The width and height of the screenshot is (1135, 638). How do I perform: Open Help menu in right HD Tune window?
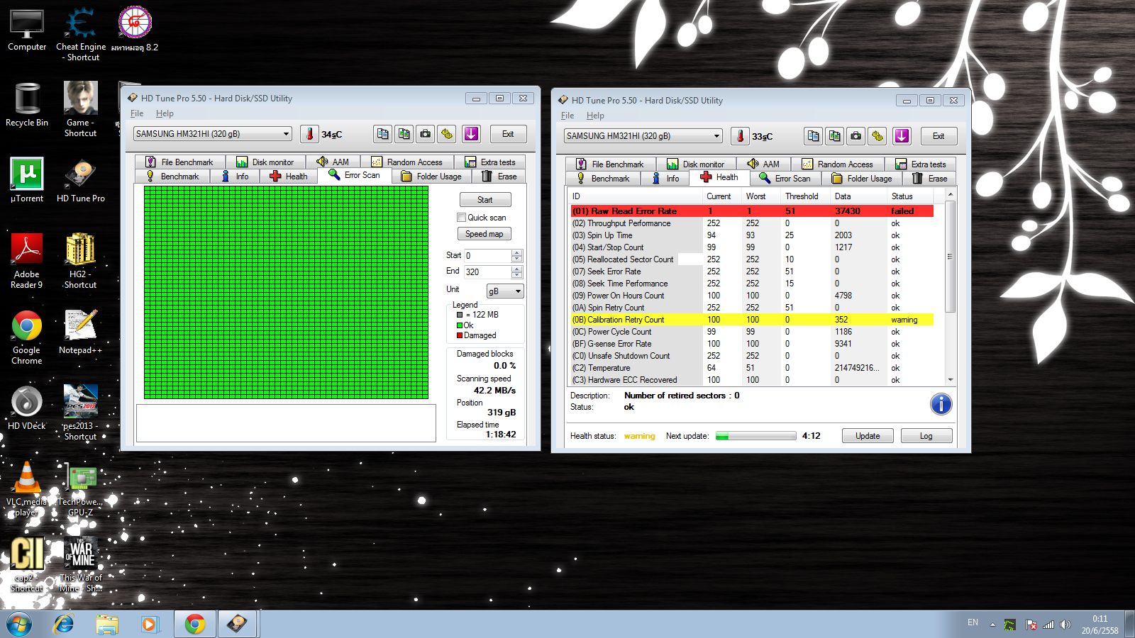(595, 116)
